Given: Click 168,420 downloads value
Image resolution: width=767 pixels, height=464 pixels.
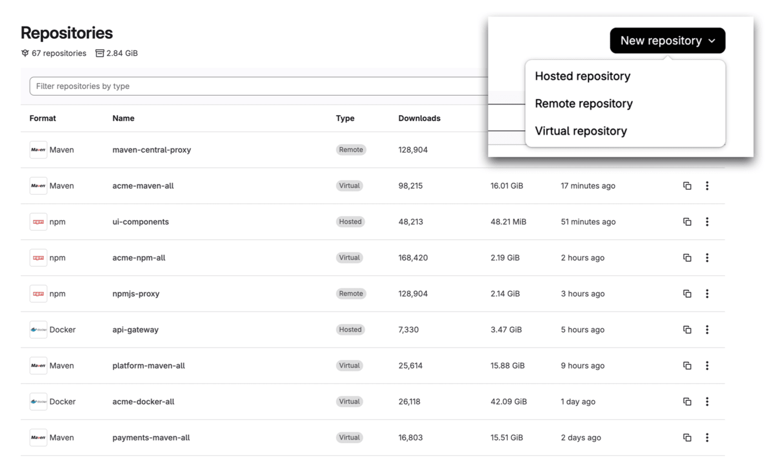Looking at the screenshot, I should (x=413, y=258).
